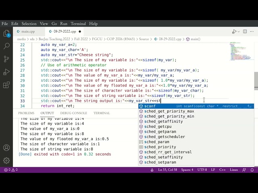258x193 pixels.
Task: Click the feedback icon in status bar
Action: 244,170
